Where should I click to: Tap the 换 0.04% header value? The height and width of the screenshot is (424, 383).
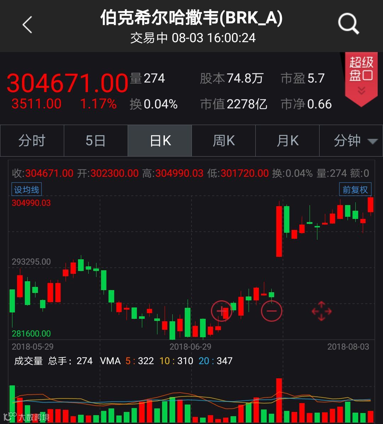click(x=154, y=104)
